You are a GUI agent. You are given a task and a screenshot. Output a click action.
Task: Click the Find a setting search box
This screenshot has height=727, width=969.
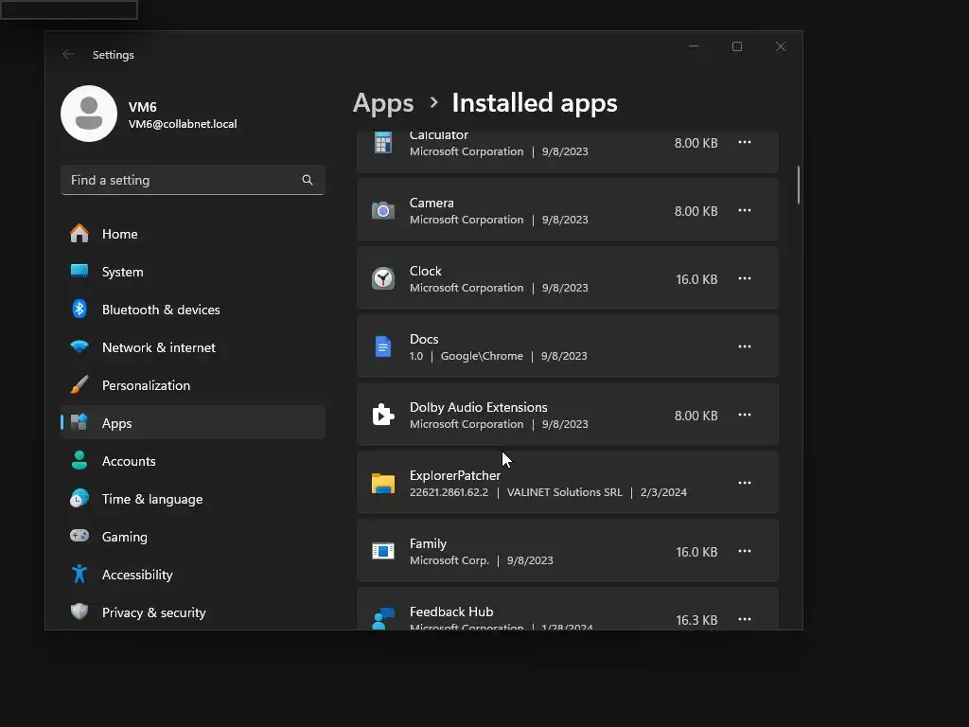coord(193,180)
